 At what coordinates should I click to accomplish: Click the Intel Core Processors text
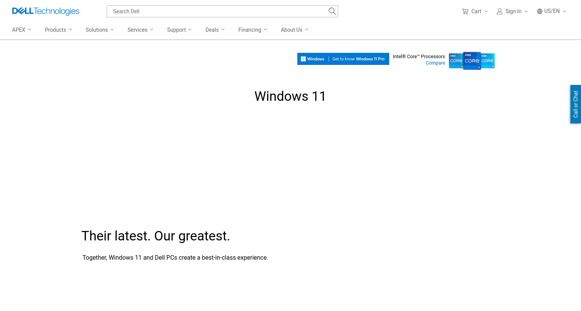[x=419, y=57]
